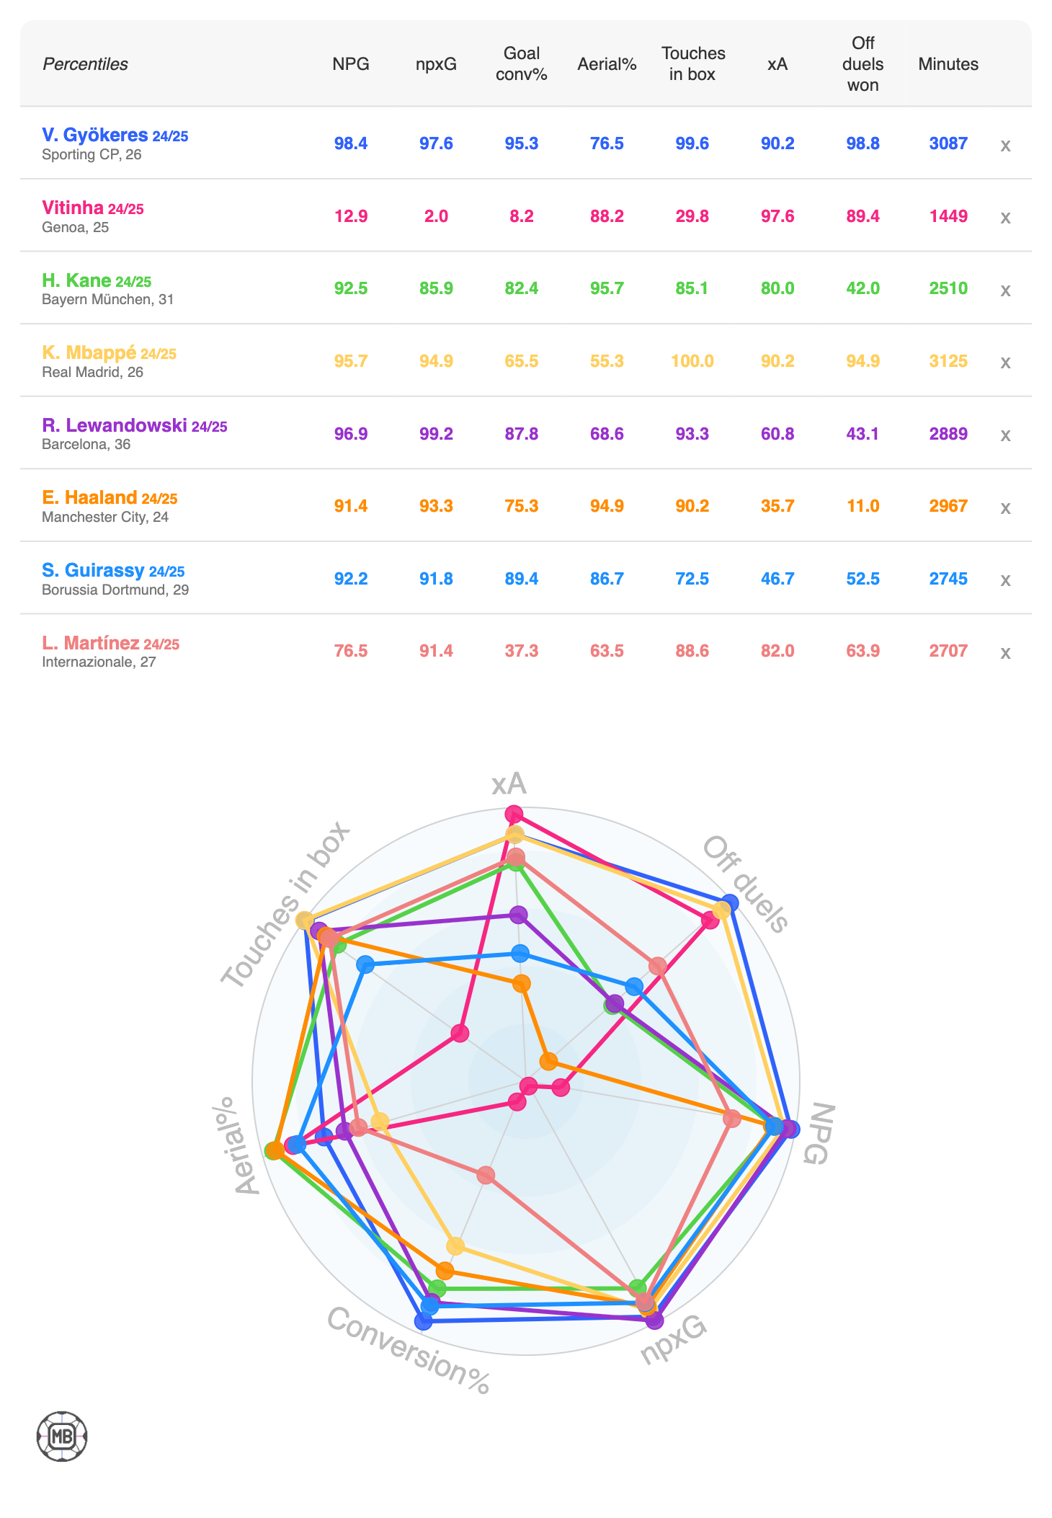
Task: Remove E. Haaland row with x
Action: 1005,507
